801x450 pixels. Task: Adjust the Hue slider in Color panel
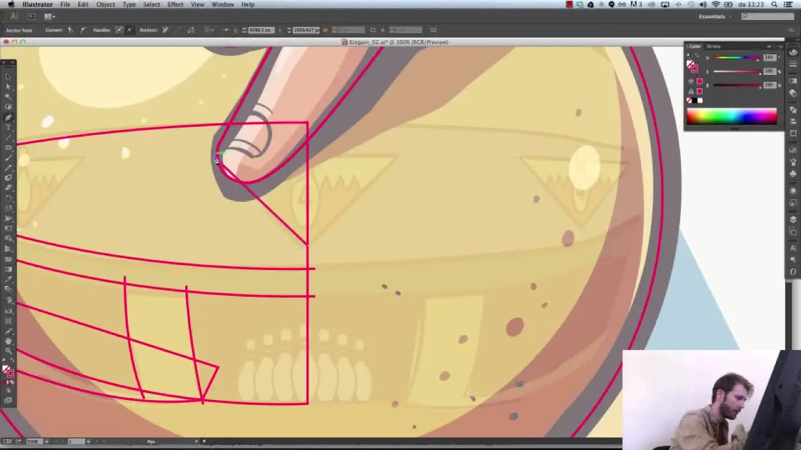pos(736,58)
